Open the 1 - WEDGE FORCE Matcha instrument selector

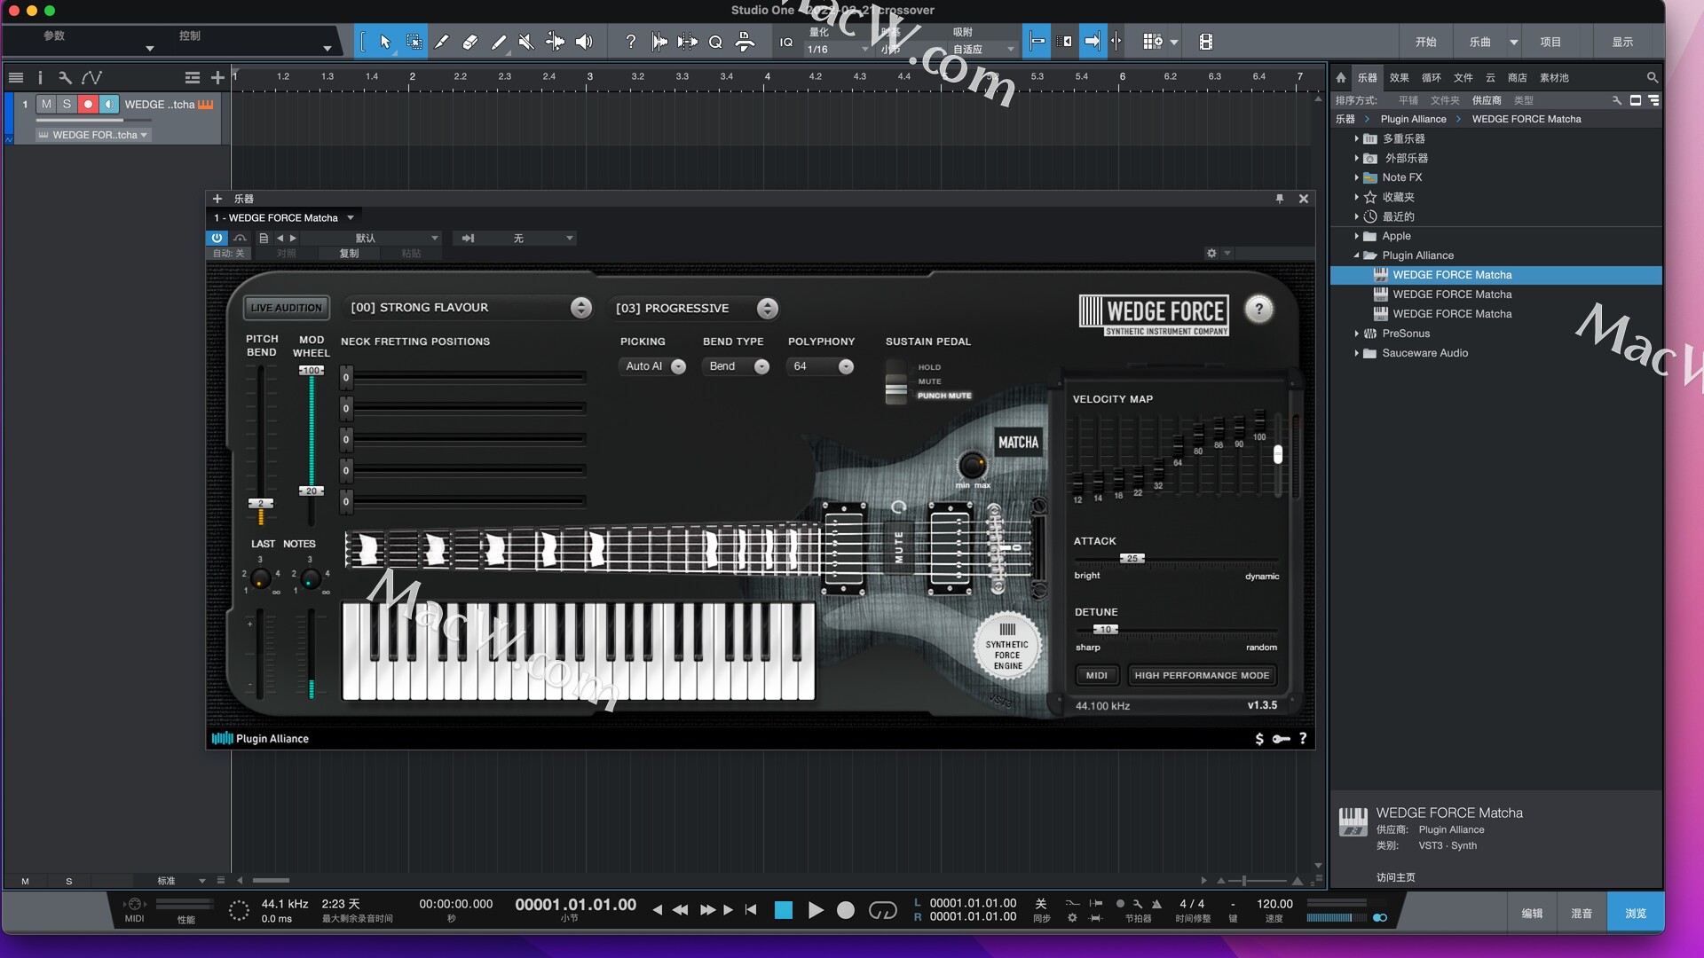284,217
